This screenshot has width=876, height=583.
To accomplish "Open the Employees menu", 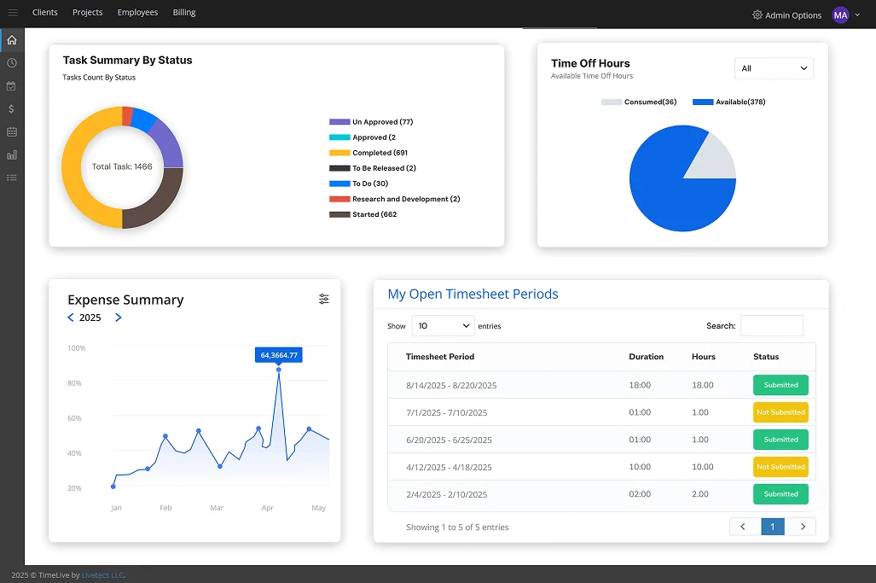I will (x=137, y=12).
